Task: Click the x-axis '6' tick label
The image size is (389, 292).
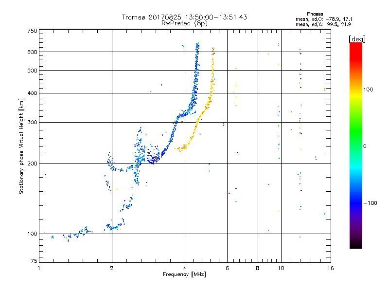Action: tap(227, 268)
